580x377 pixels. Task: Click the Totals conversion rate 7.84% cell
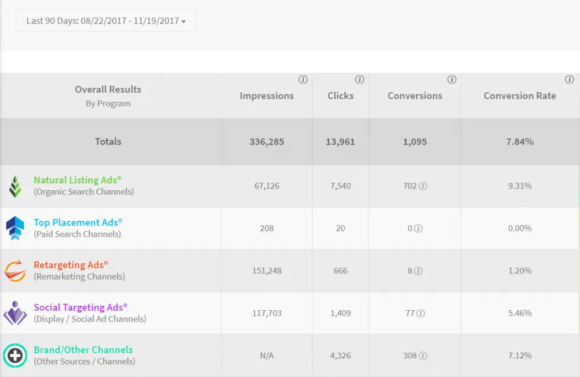click(x=519, y=142)
